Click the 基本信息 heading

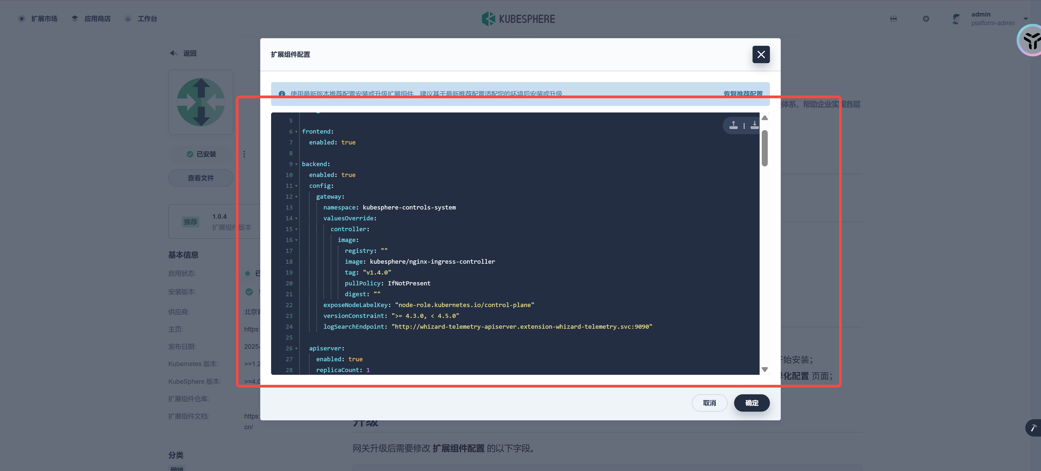click(x=183, y=255)
